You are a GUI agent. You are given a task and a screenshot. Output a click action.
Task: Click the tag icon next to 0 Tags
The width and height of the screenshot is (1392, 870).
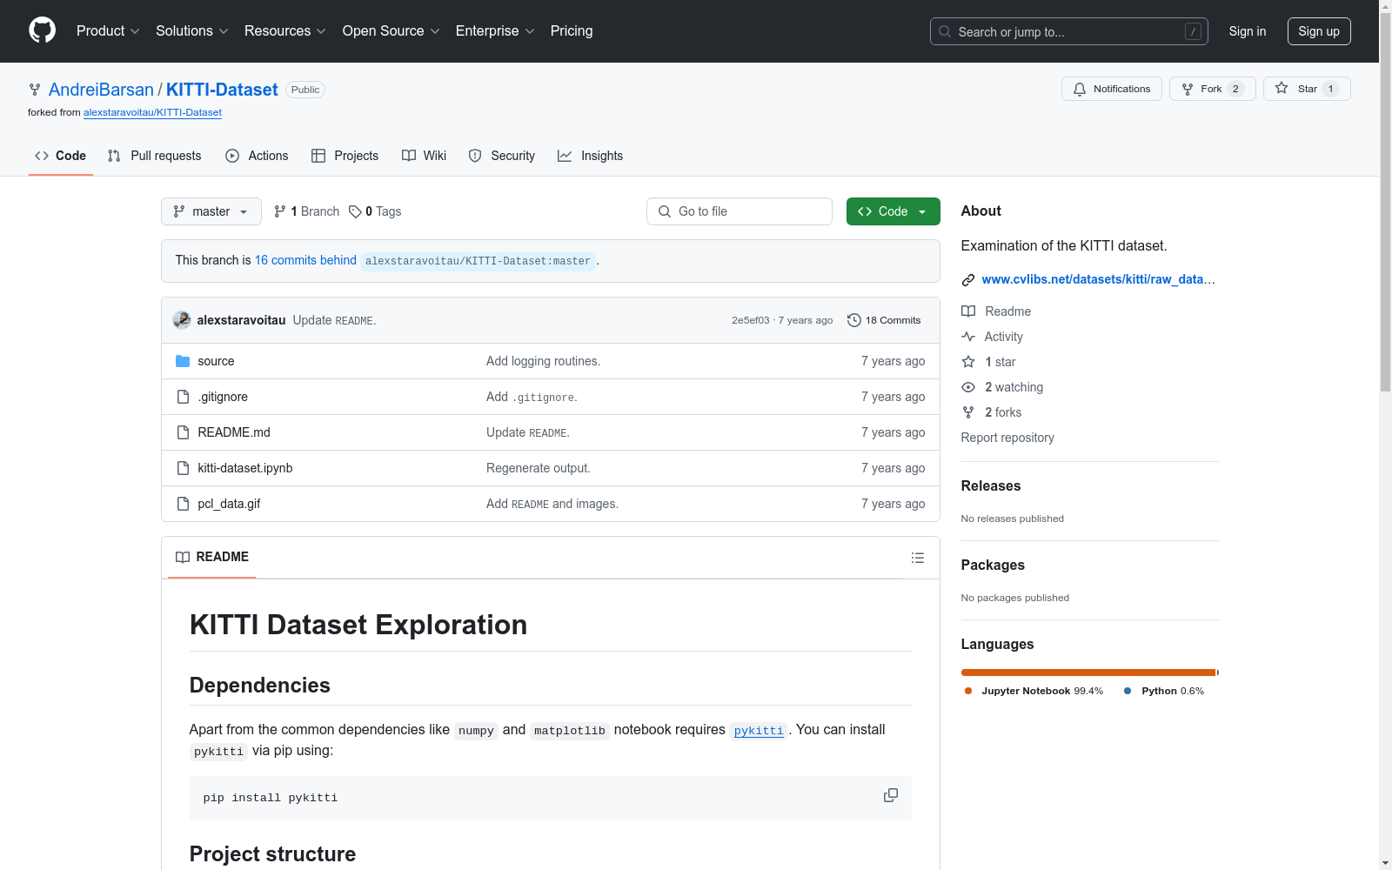coord(355,211)
